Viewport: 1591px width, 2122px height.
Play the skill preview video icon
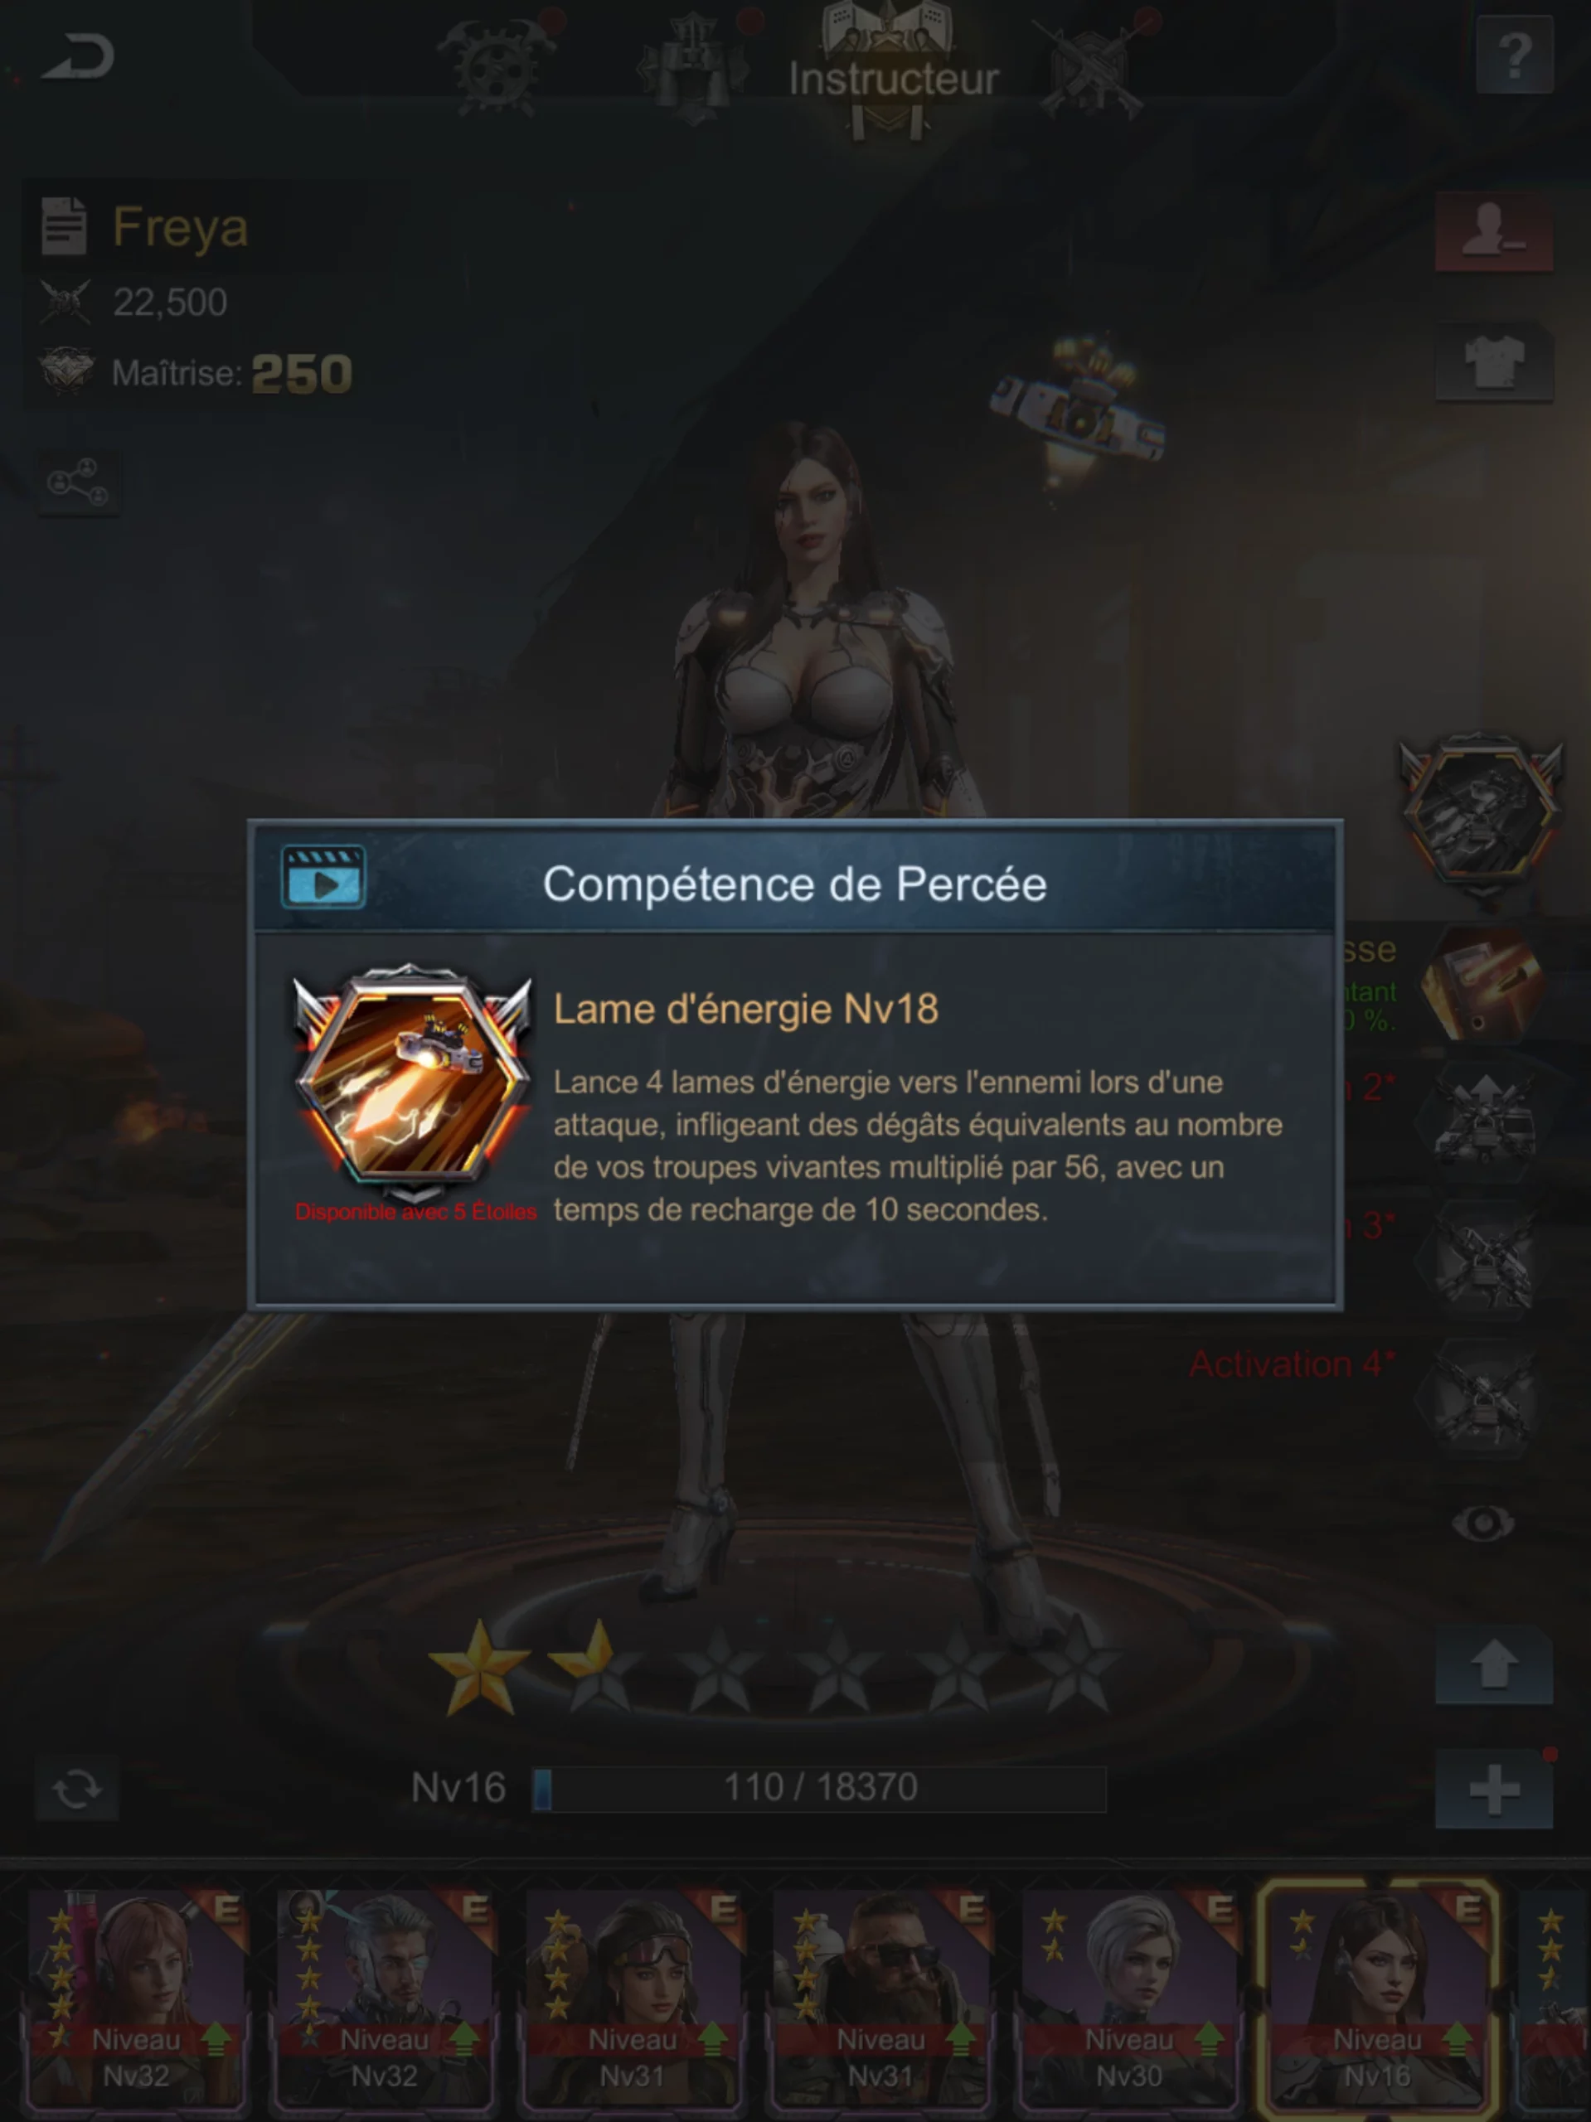click(x=323, y=877)
